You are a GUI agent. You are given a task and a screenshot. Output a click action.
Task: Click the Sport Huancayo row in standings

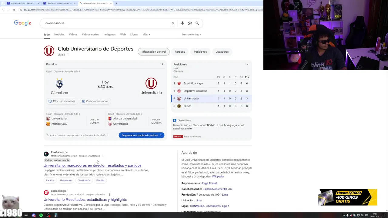(212, 83)
